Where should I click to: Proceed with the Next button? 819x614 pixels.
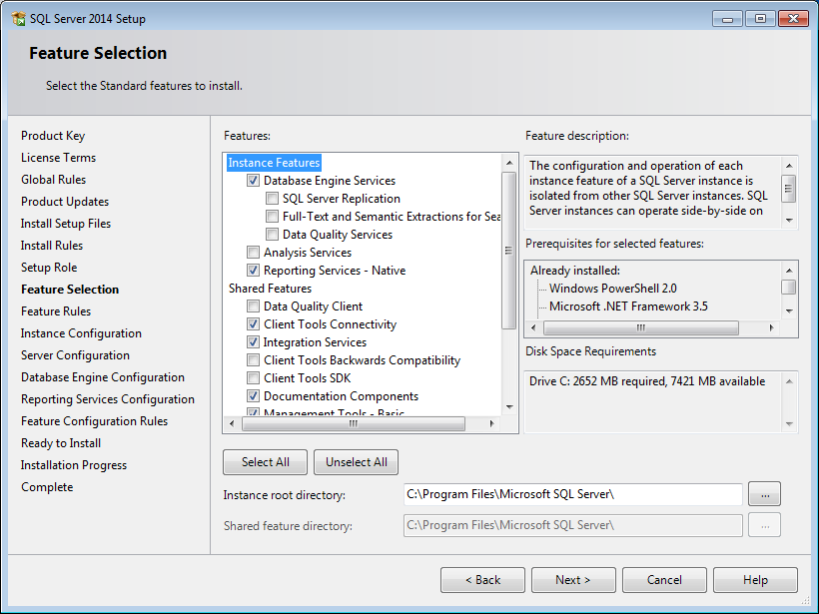tap(572, 580)
